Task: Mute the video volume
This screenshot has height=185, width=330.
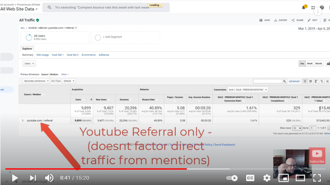Action: [49, 178]
